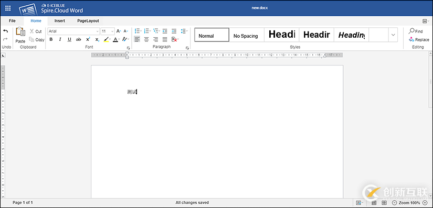Apply the font color button
Viewport: 433px width, 208px height.
tap(115, 39)
